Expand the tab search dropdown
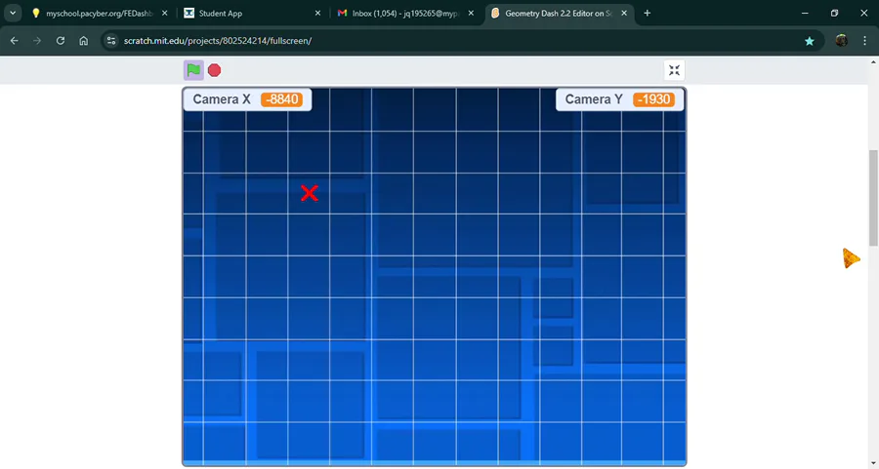The width and height of the screenshot is (879, 469). (x=13, y=13)
